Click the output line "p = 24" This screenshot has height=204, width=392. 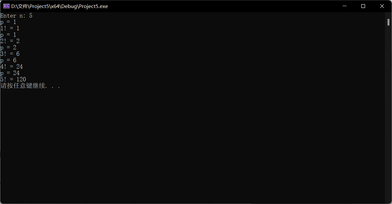click(x=10, y=73)
